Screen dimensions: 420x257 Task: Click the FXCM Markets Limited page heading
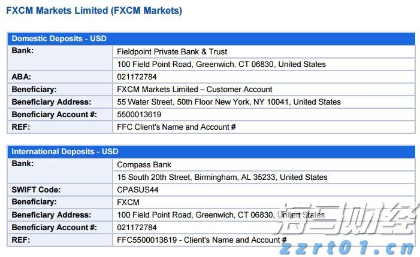point(94,11)
